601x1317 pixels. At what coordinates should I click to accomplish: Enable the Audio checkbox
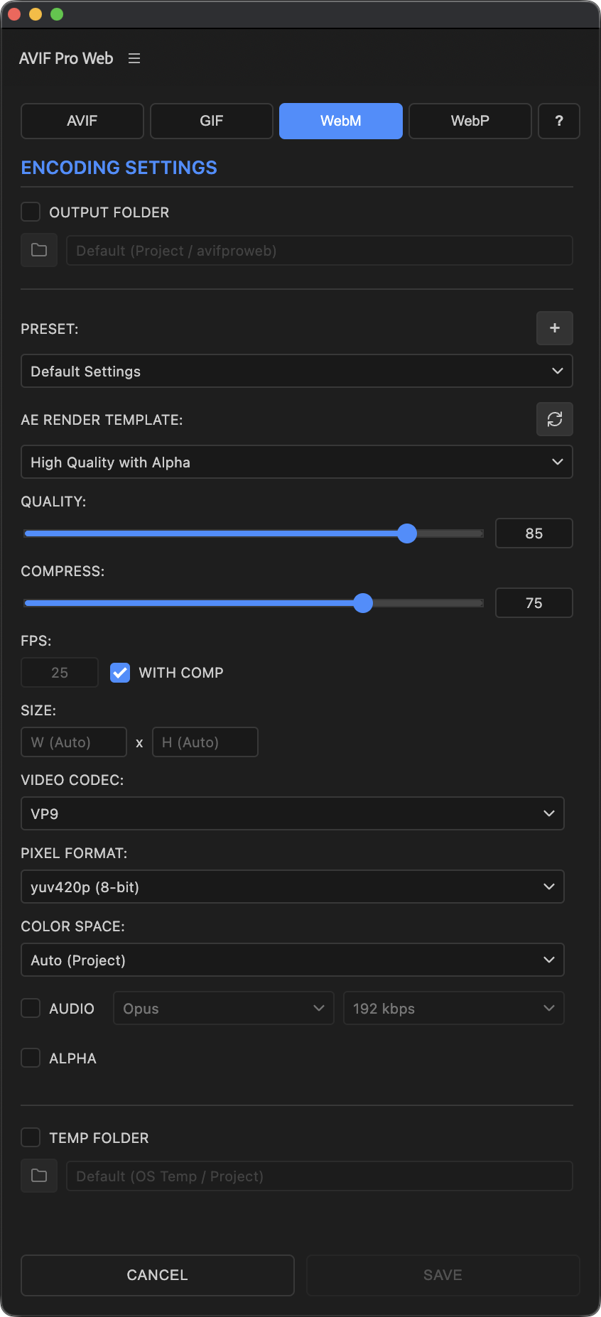[31, 1008]
